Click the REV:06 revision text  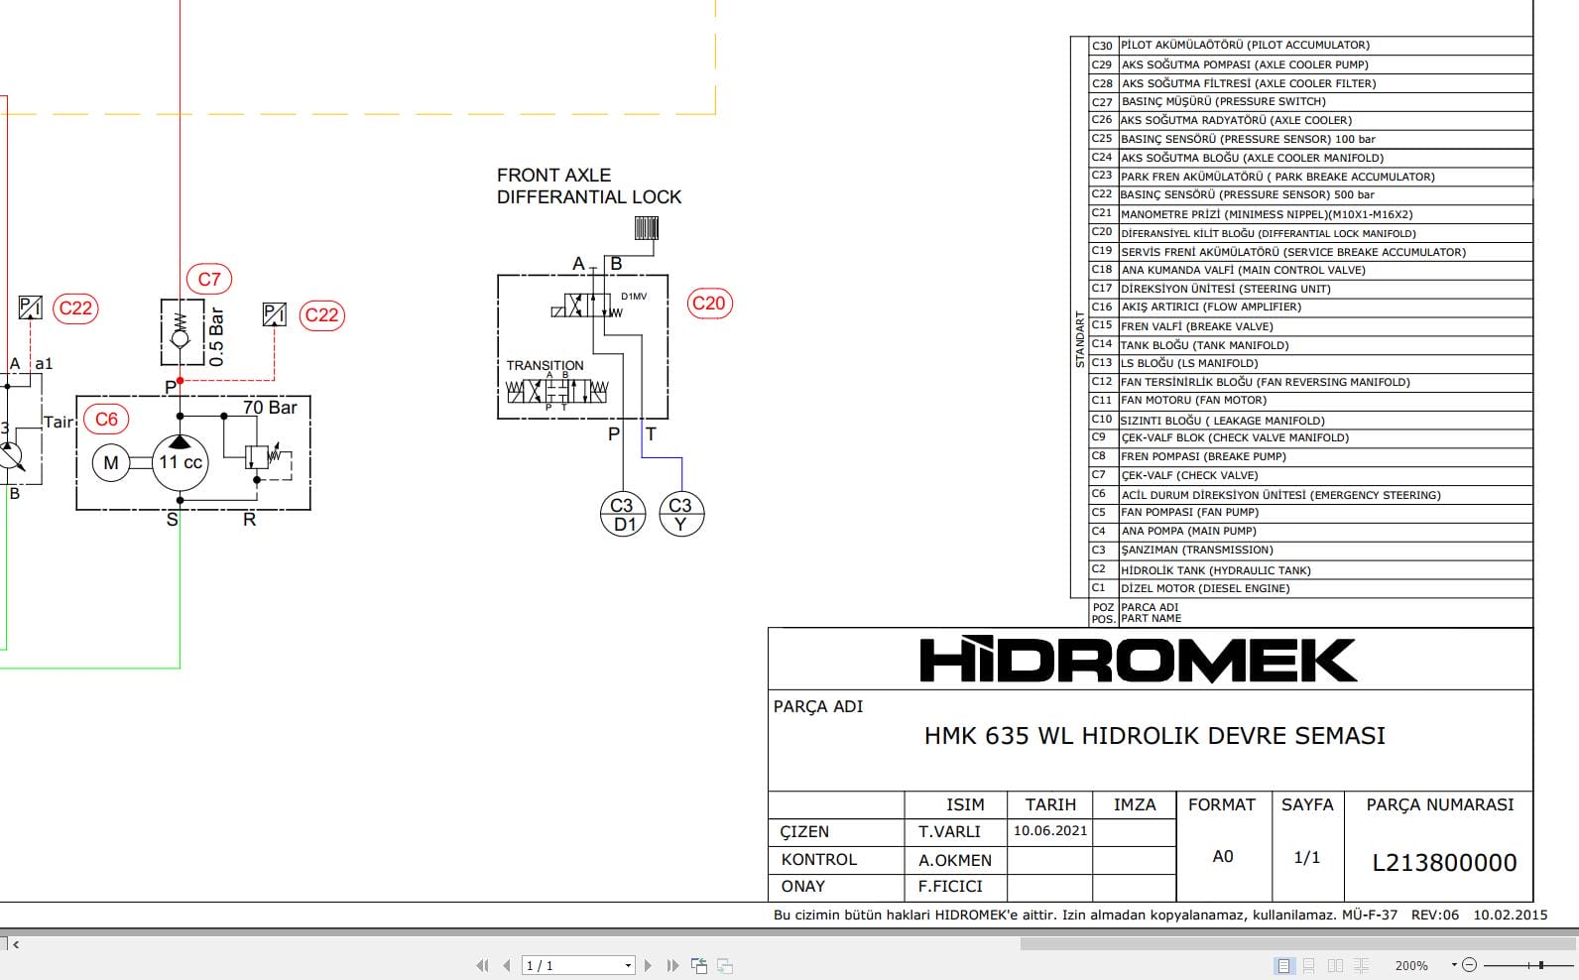click(1435, 915)
